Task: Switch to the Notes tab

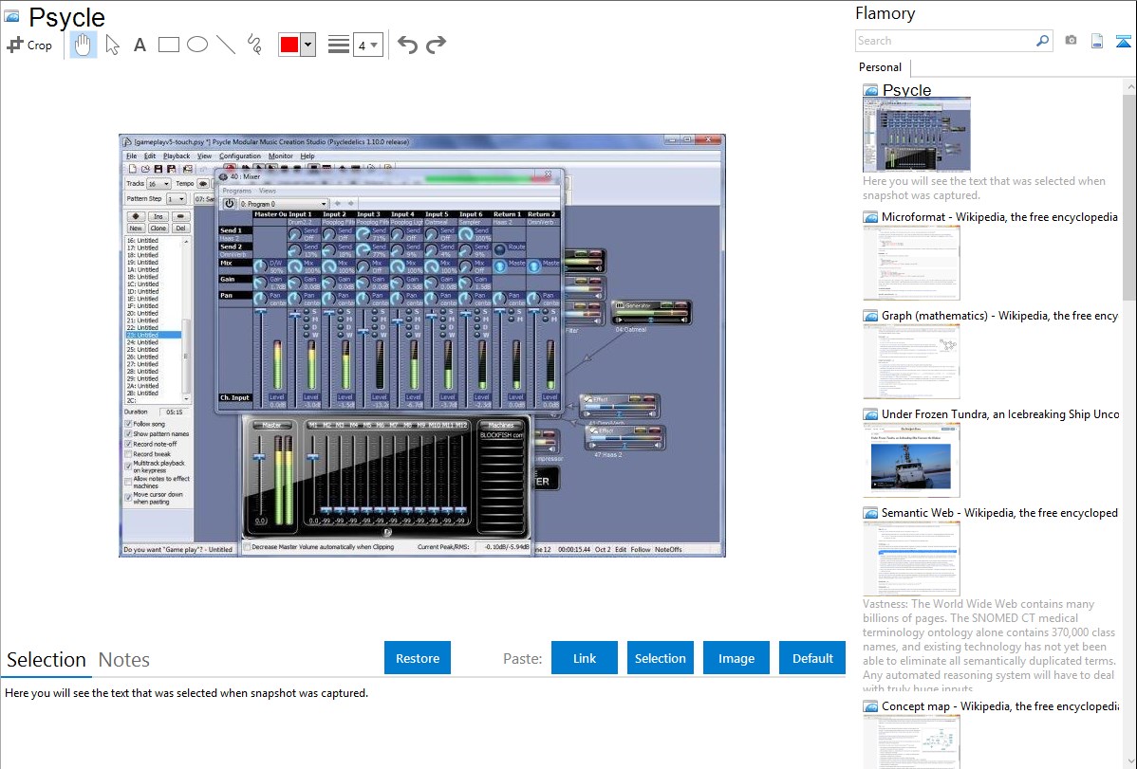Action: tap(124, 660)
